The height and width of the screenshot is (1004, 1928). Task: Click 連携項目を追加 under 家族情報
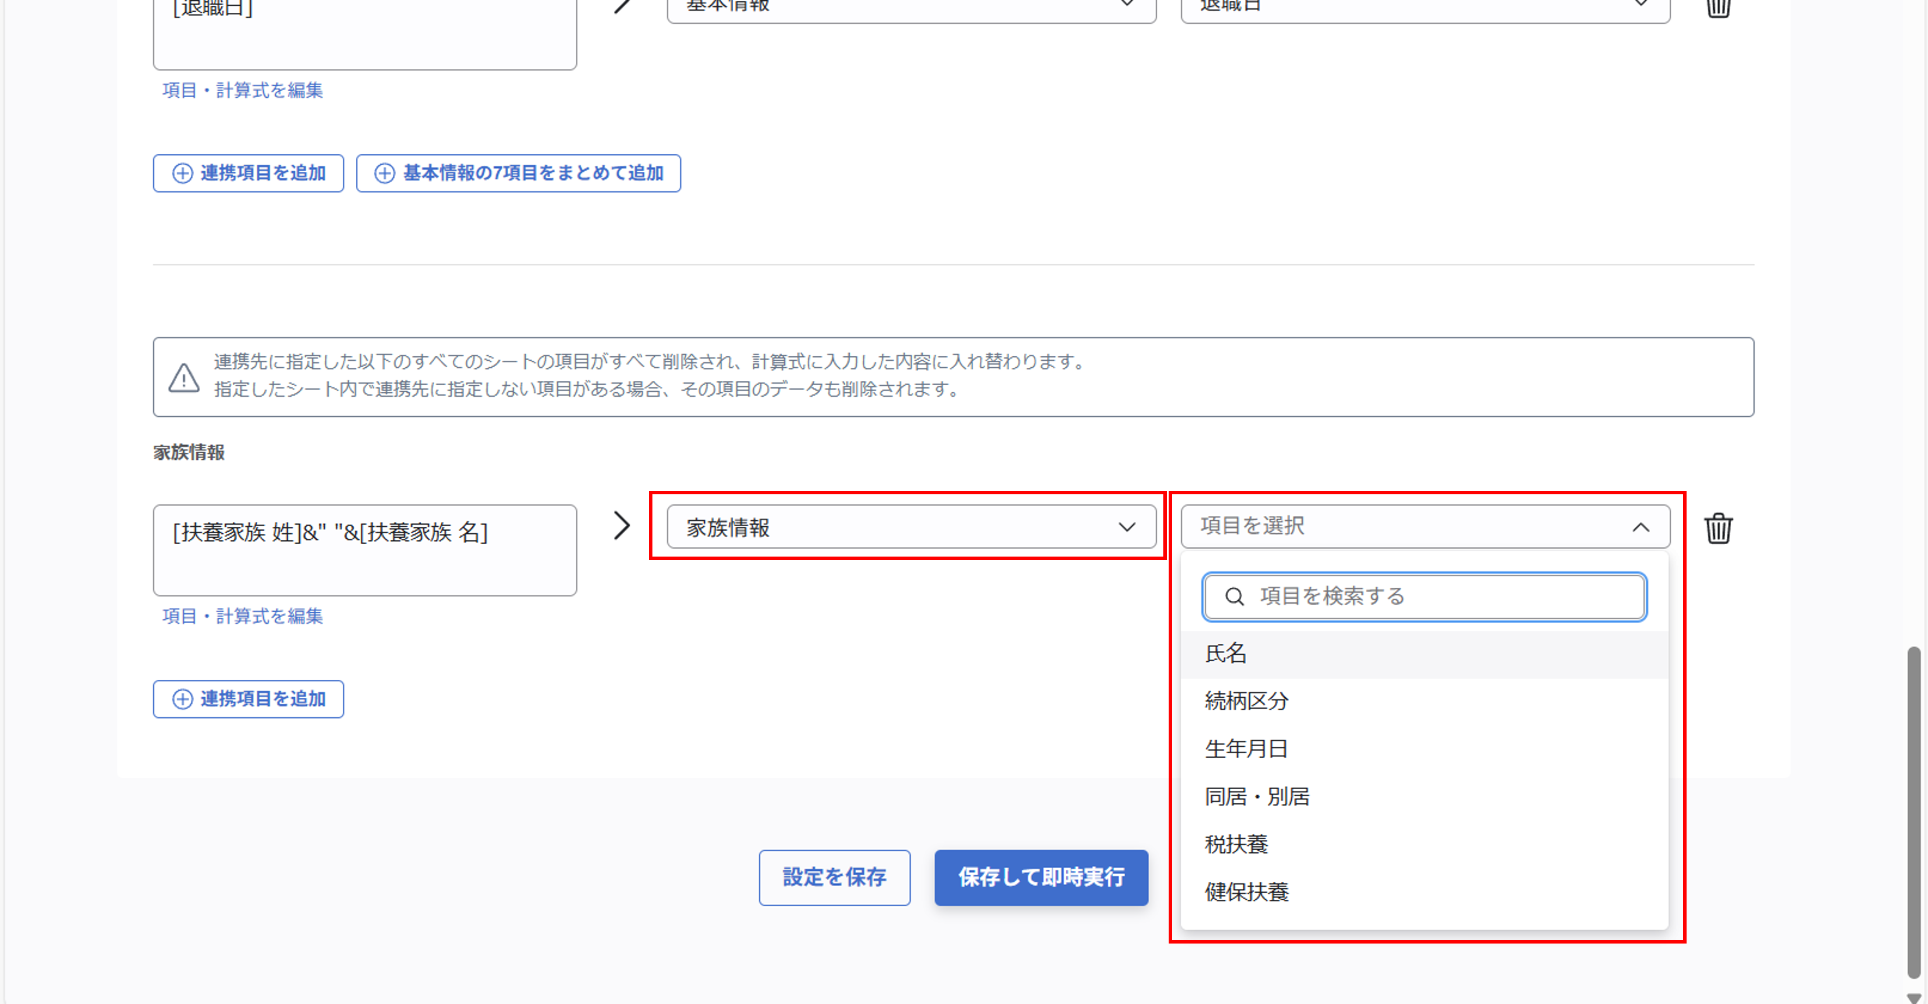tap(248, 699)
